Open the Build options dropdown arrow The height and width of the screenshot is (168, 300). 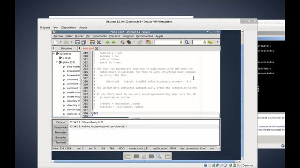134,42
